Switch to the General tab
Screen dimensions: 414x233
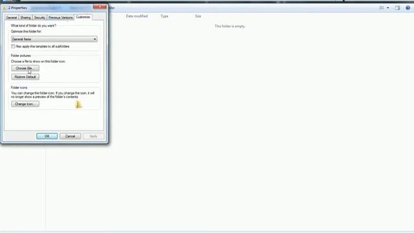click(x=12, y=17)
